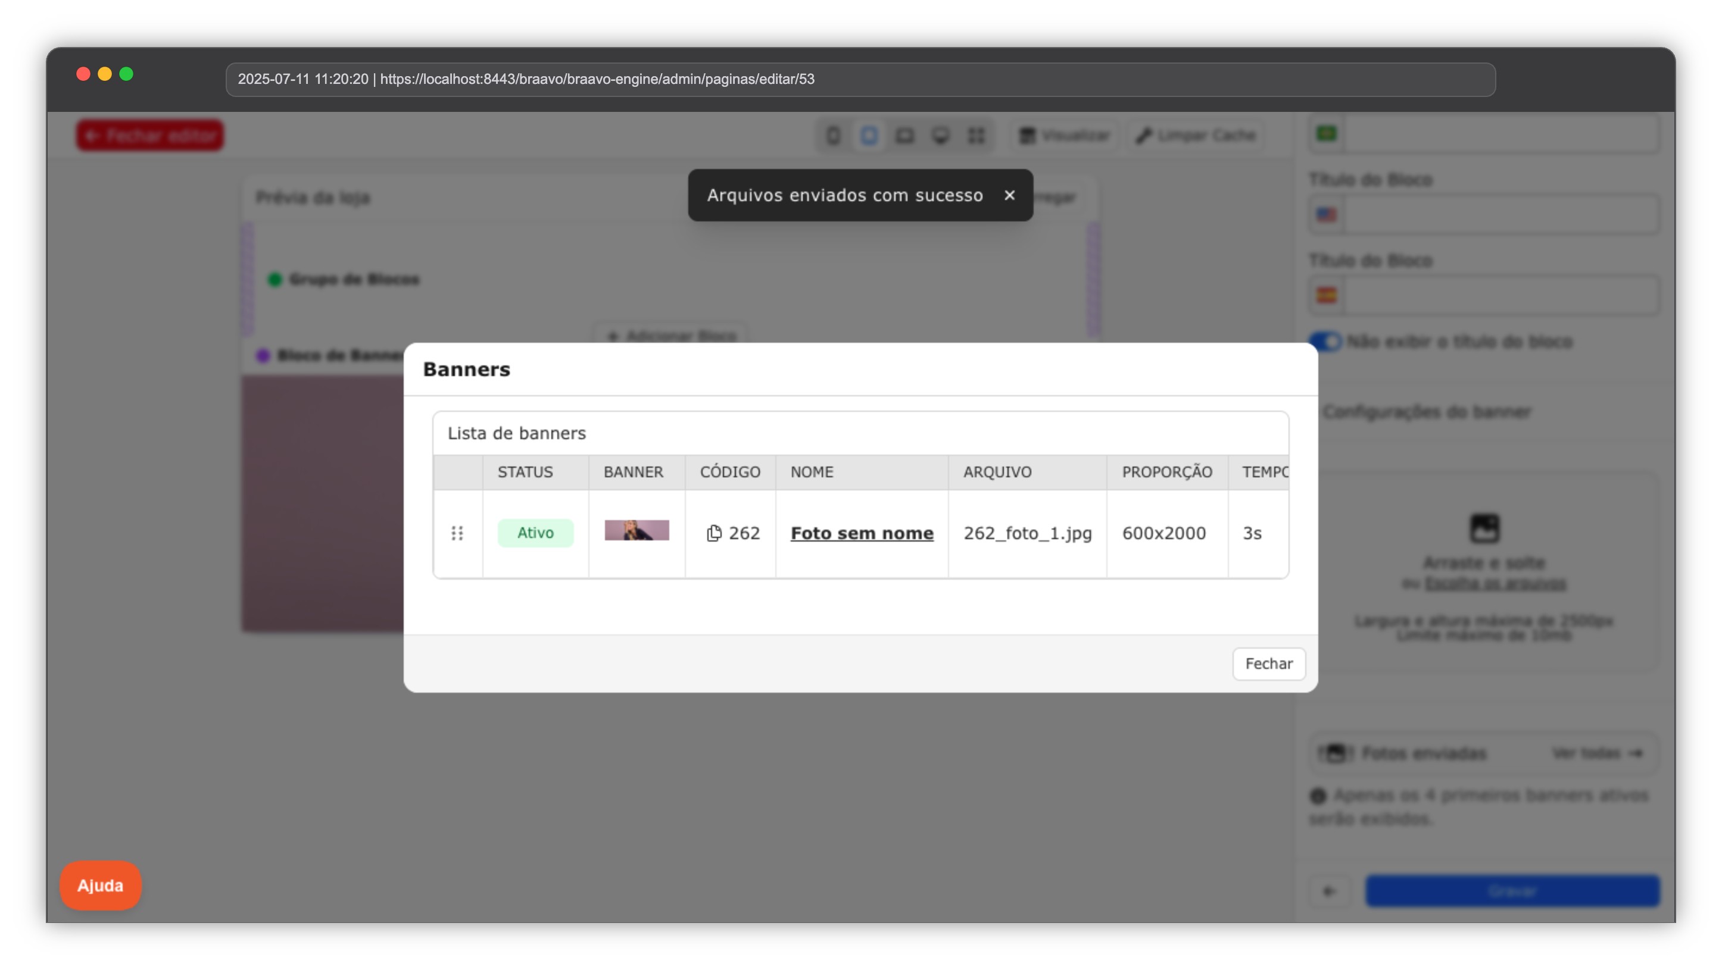Click the Ativo status badge

coord(535,533)
